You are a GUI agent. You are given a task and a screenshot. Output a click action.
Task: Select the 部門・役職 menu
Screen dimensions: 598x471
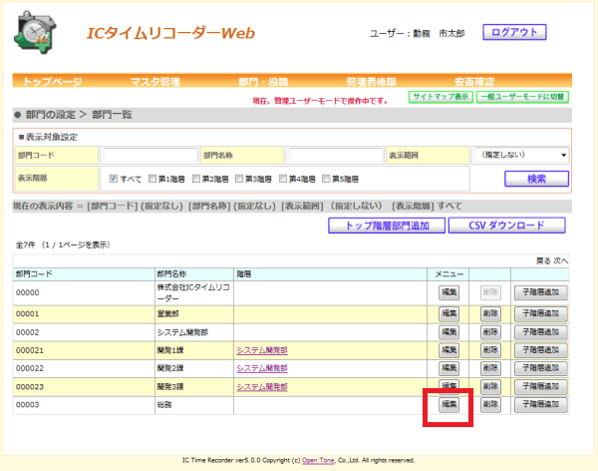pos(263,82)
